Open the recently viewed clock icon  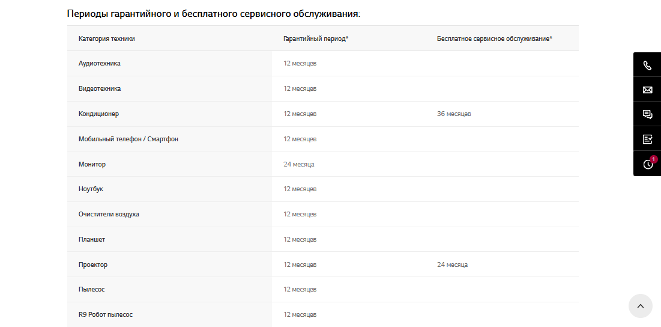(x=647, y=164)
